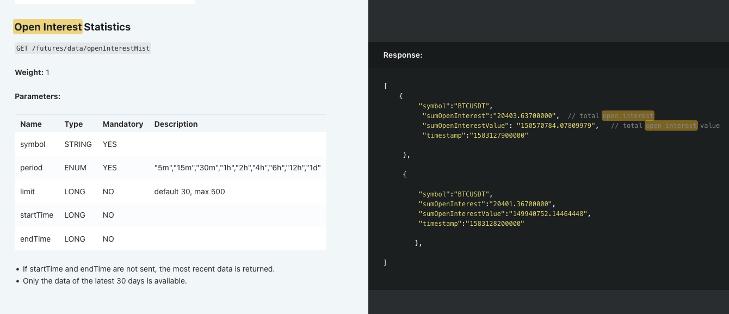Click the note about latest 30 days data
Screen dimensions: 729x314
click(105, 281)
